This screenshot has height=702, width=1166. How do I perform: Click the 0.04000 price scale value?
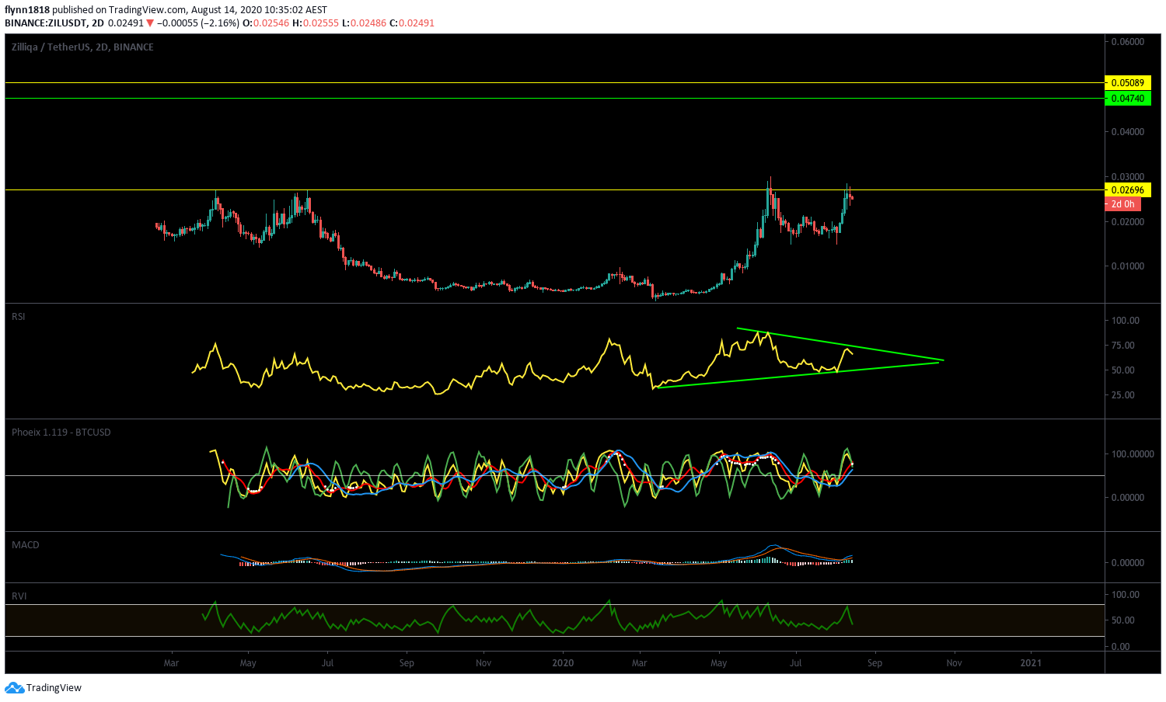1128,132
